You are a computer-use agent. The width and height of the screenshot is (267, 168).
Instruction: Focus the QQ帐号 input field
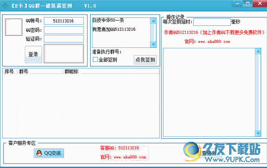[64, 21]
